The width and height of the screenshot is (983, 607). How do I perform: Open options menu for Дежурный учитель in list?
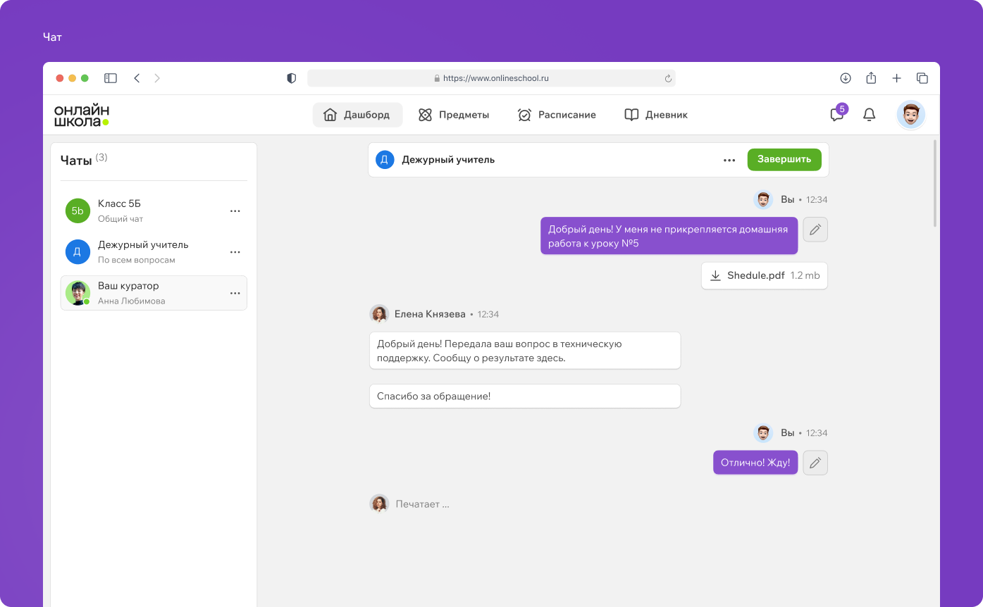pyautogui.click(x=235, y=252)
